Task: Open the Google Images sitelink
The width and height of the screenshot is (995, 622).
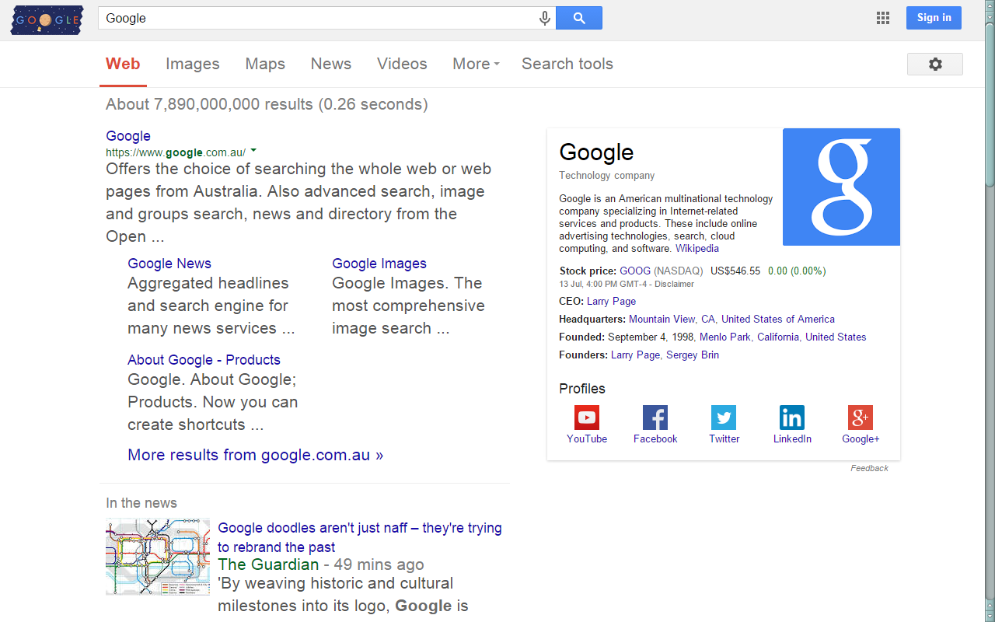Action: coord(379,264)
